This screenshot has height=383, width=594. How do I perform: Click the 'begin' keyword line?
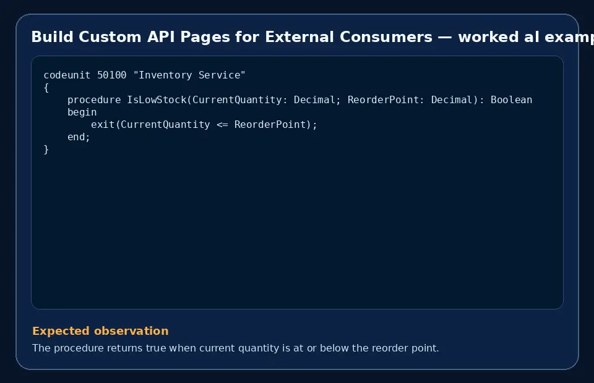click(x=82, y=112)
